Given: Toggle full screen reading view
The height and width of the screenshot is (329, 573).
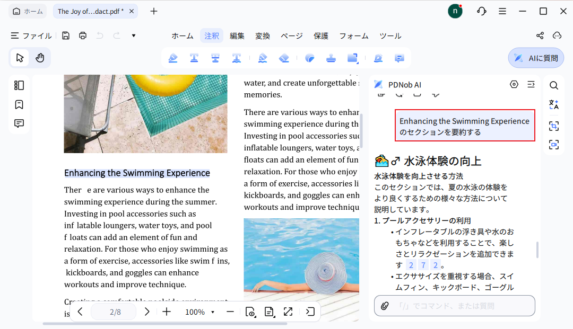Looking at the screenshot, I should click(x=288, y=312).
